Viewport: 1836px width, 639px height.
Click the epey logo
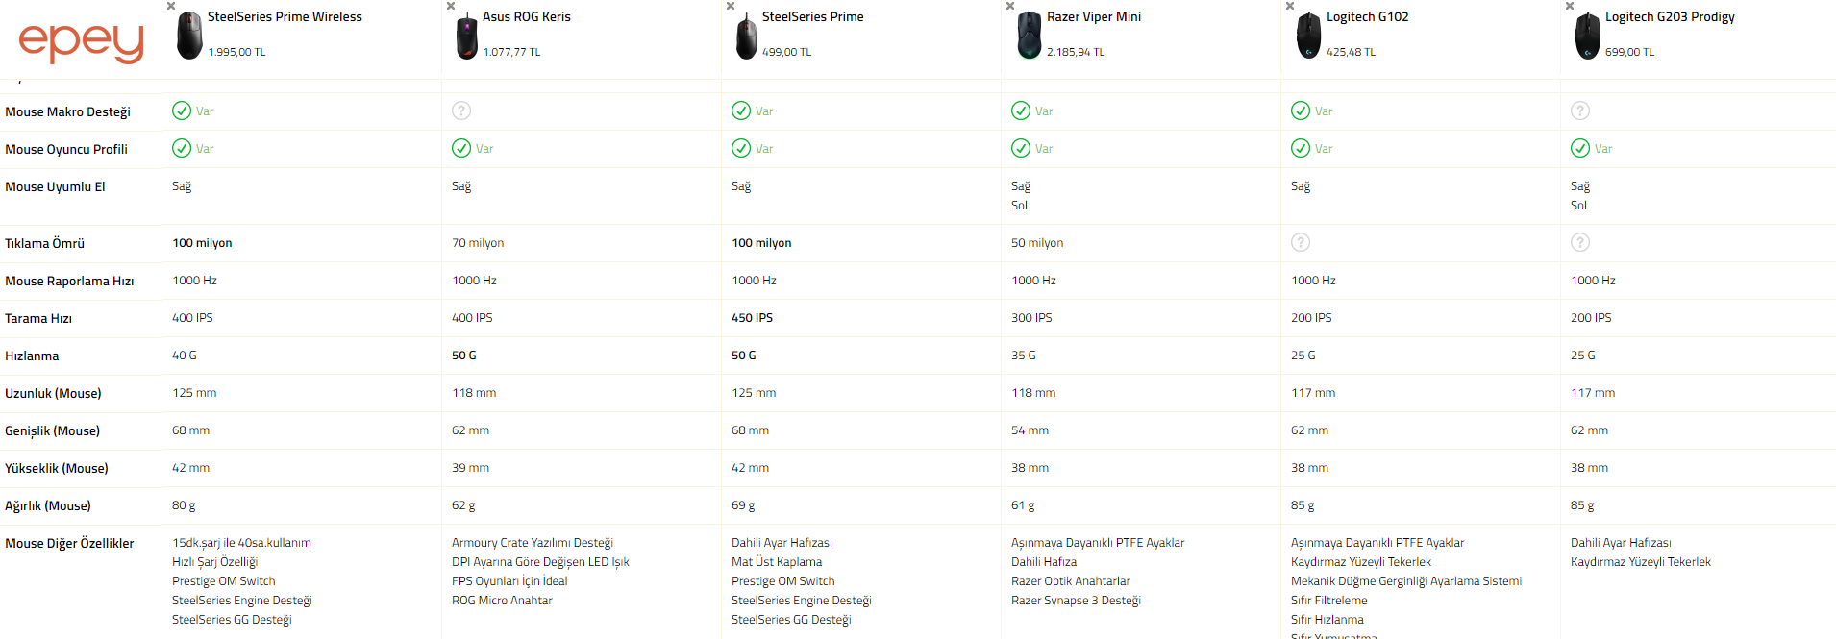tap(81, 40)
